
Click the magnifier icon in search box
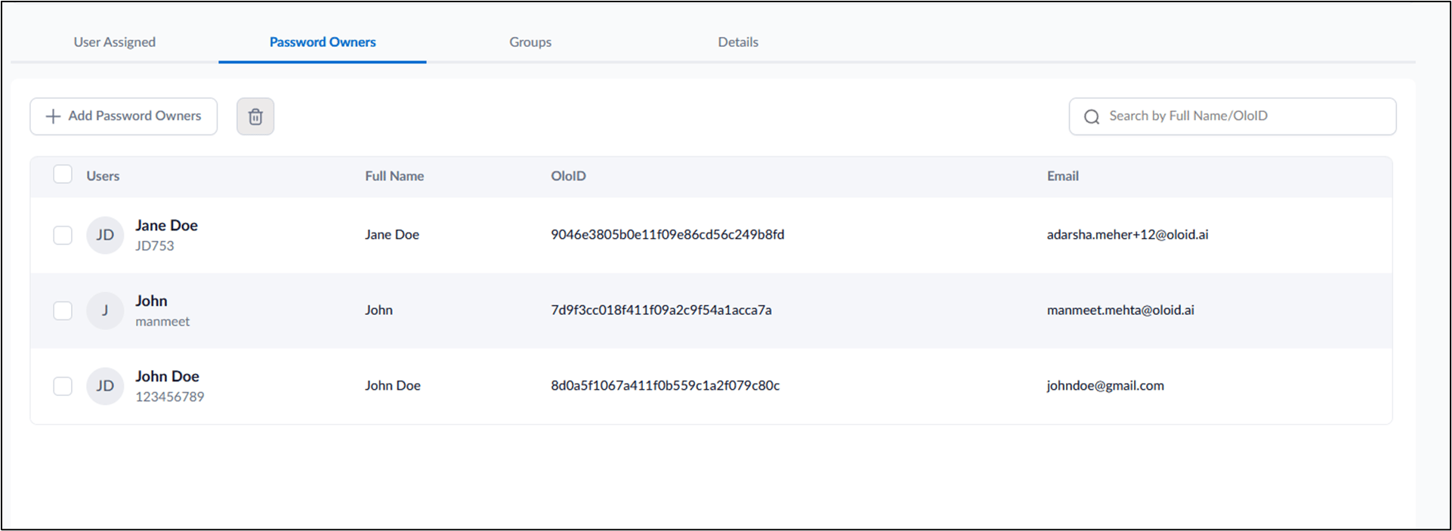(1092, 116)
